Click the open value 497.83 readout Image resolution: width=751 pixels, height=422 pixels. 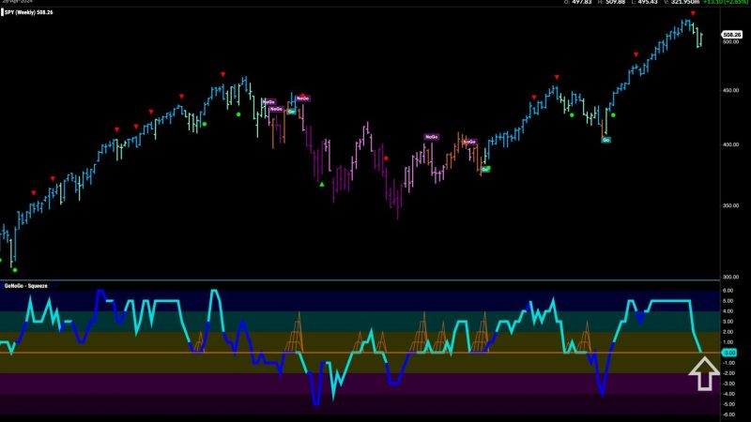(x=582, y=3)
